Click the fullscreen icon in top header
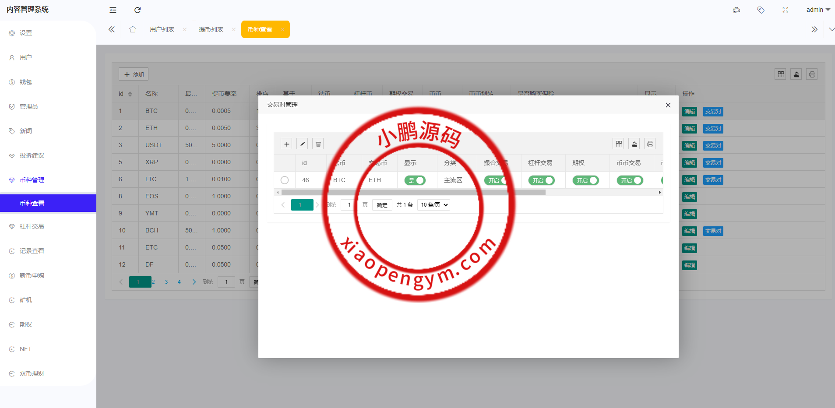The image size is (835, 408). pos(786,10)
